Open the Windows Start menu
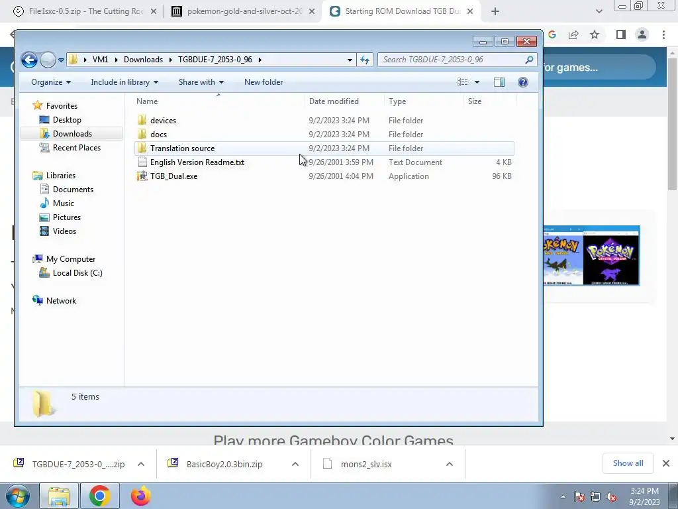 coord(18,496)
